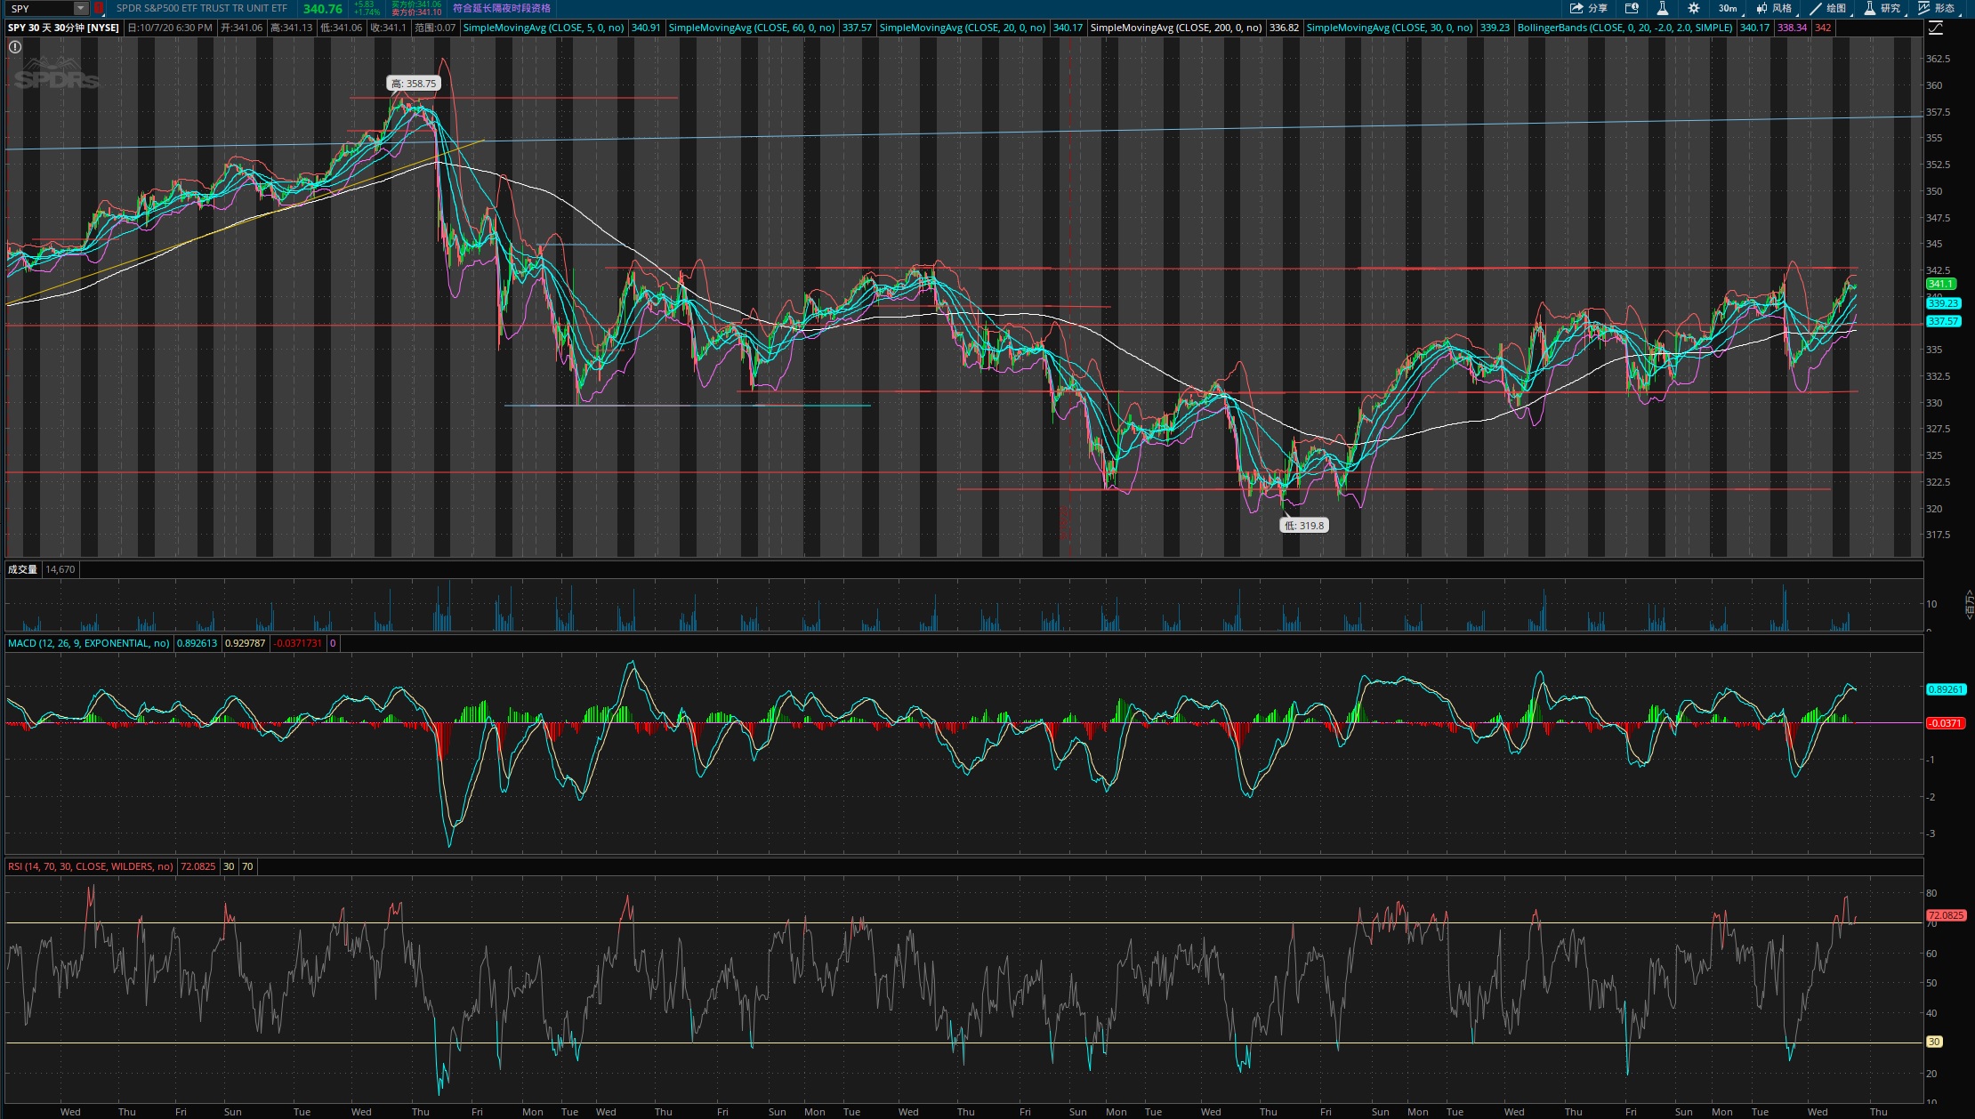
Task: Select SimpleMovingAvg (CLOSE, 5, 0, no) study label
Action: 544,28
